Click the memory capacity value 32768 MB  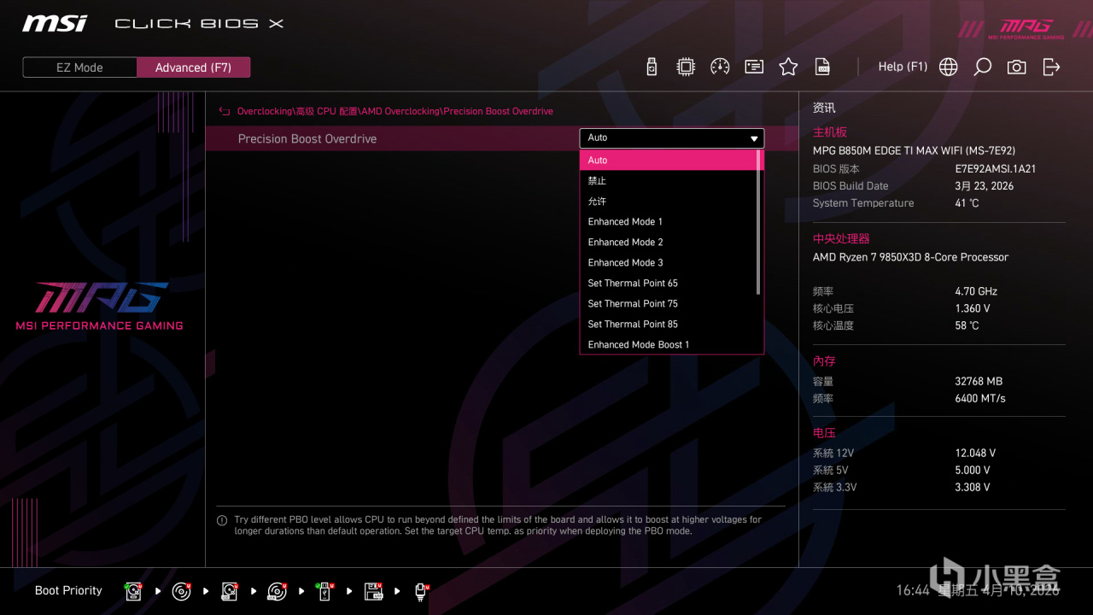979,382
